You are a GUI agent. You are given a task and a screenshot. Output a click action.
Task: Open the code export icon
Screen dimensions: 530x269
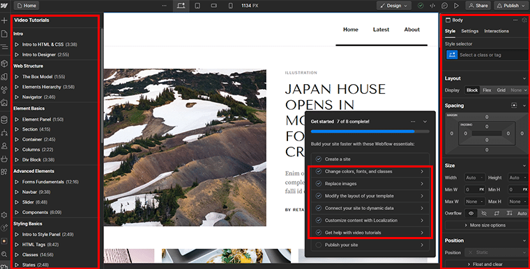click(432, 6)
